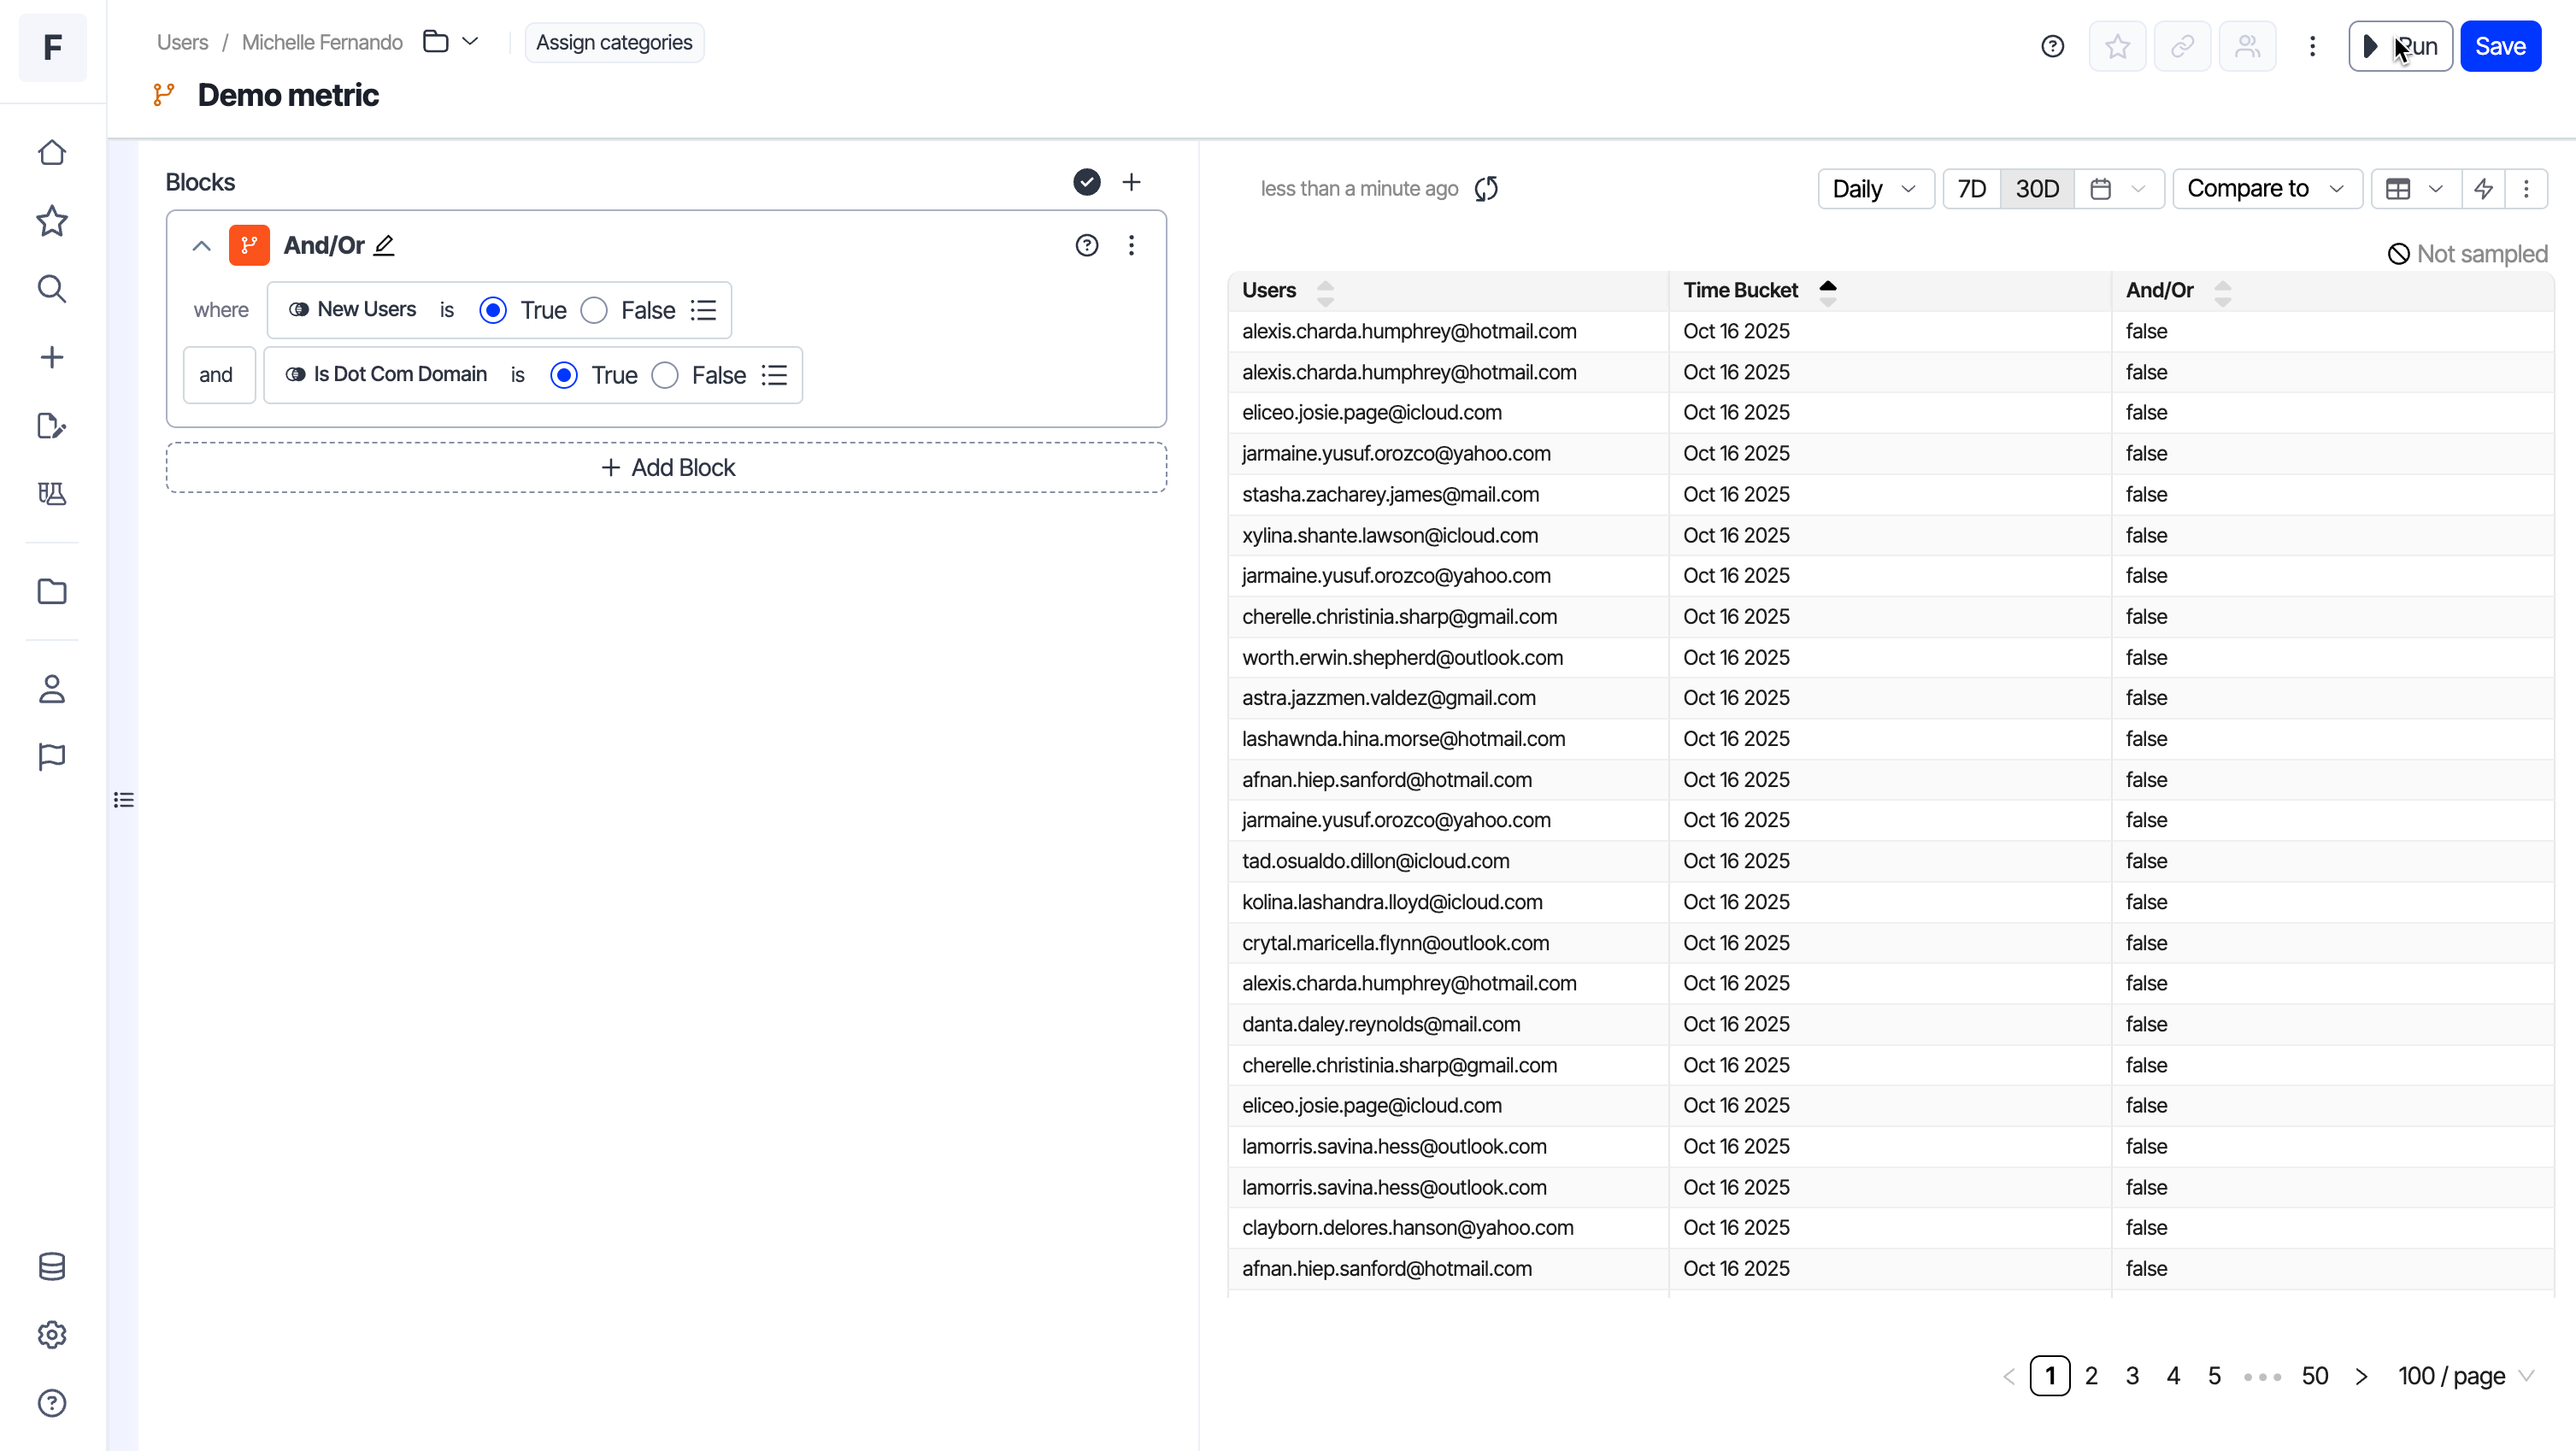Open the Daily granularity dropdown
Viewport: 2576px width, 1451px height.
(x=1874, y=189)
